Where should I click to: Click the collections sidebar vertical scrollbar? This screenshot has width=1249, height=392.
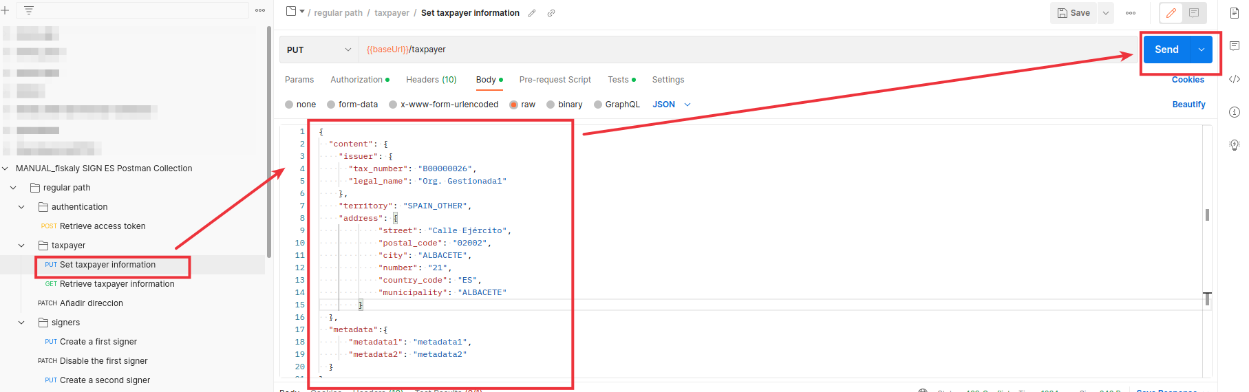[268, 138]
